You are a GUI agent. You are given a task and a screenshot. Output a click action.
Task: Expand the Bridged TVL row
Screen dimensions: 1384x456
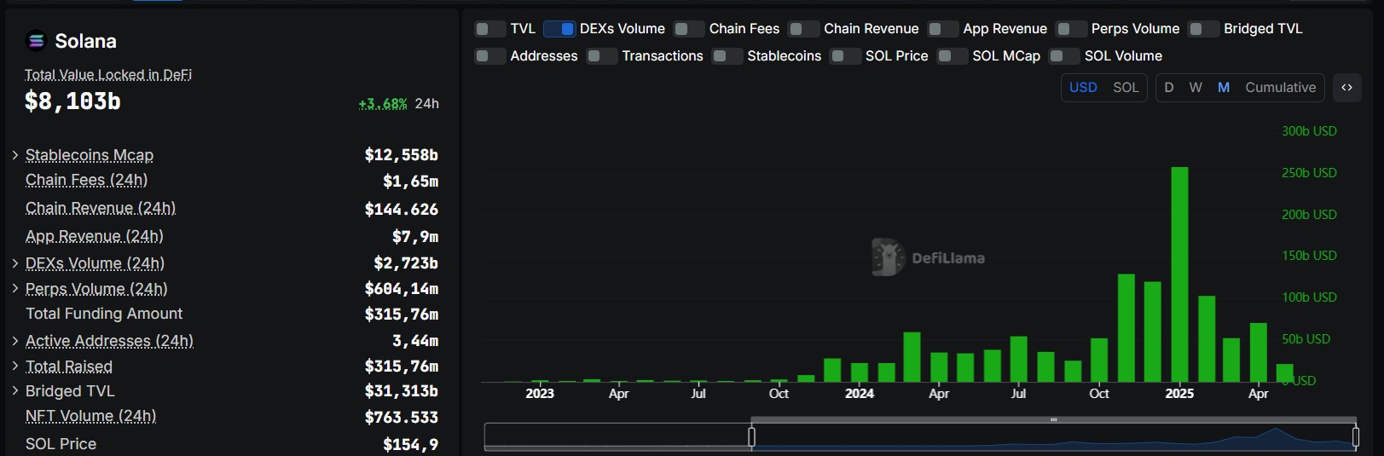(x=15, y=391)
